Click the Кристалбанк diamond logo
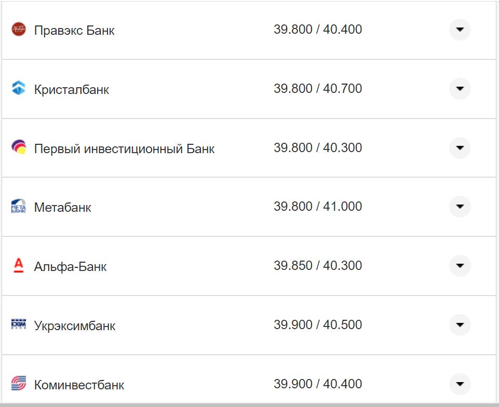Screen dimensions: 499x407 19,88
